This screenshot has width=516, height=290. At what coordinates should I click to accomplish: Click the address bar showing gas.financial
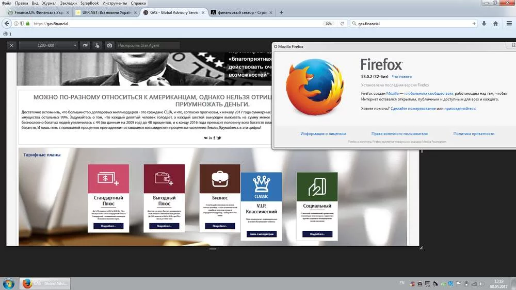[x=178, y=24]
